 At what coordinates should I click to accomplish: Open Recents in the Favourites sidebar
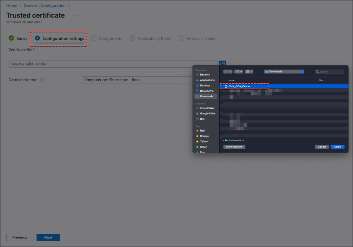(x=204, y=75)
